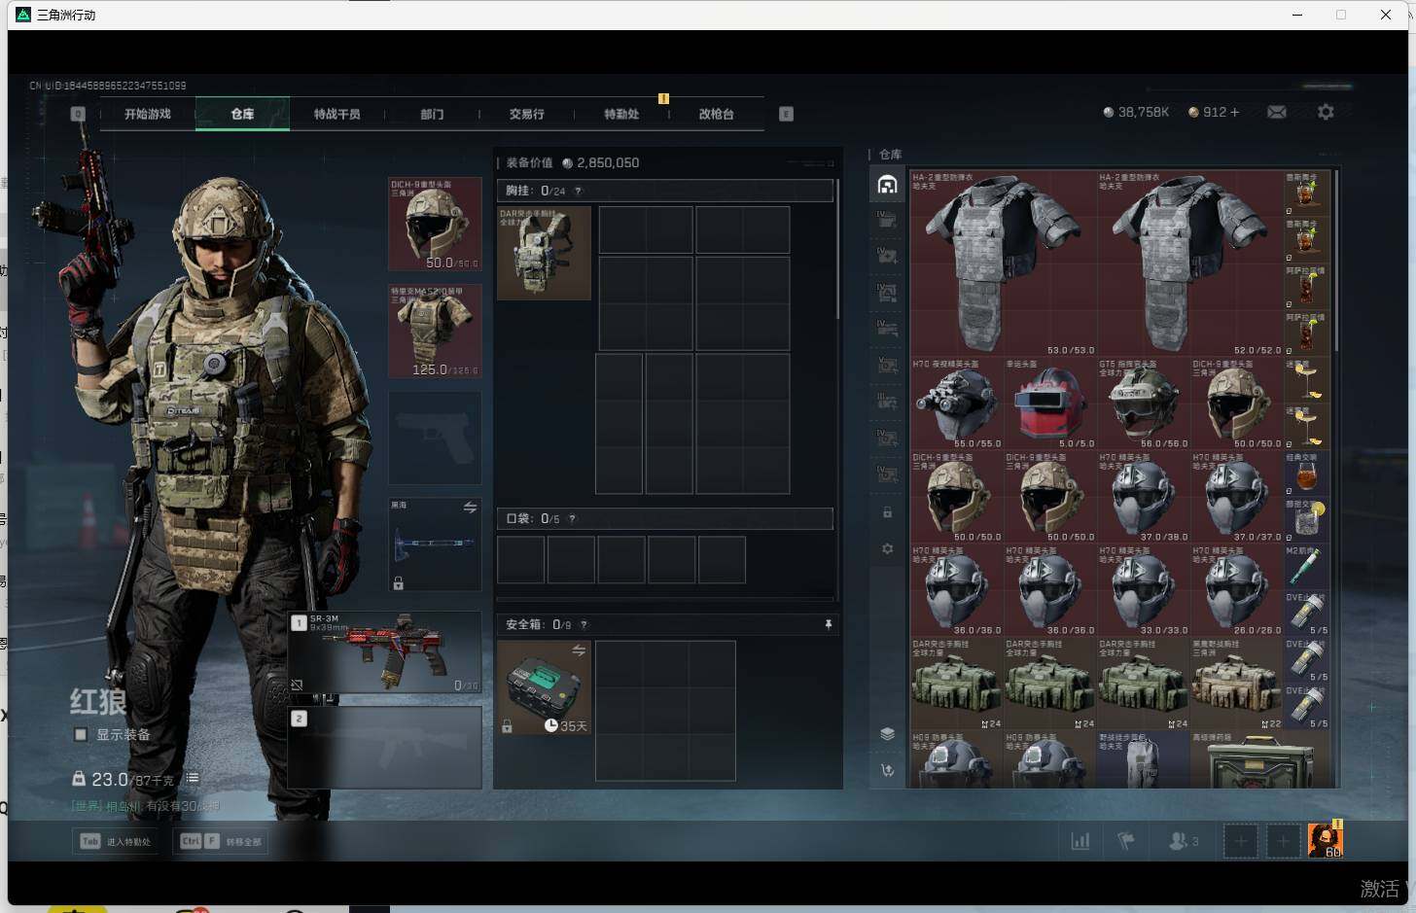
Task: Click the 38,758K currency balance
Action: (1136, 112)
